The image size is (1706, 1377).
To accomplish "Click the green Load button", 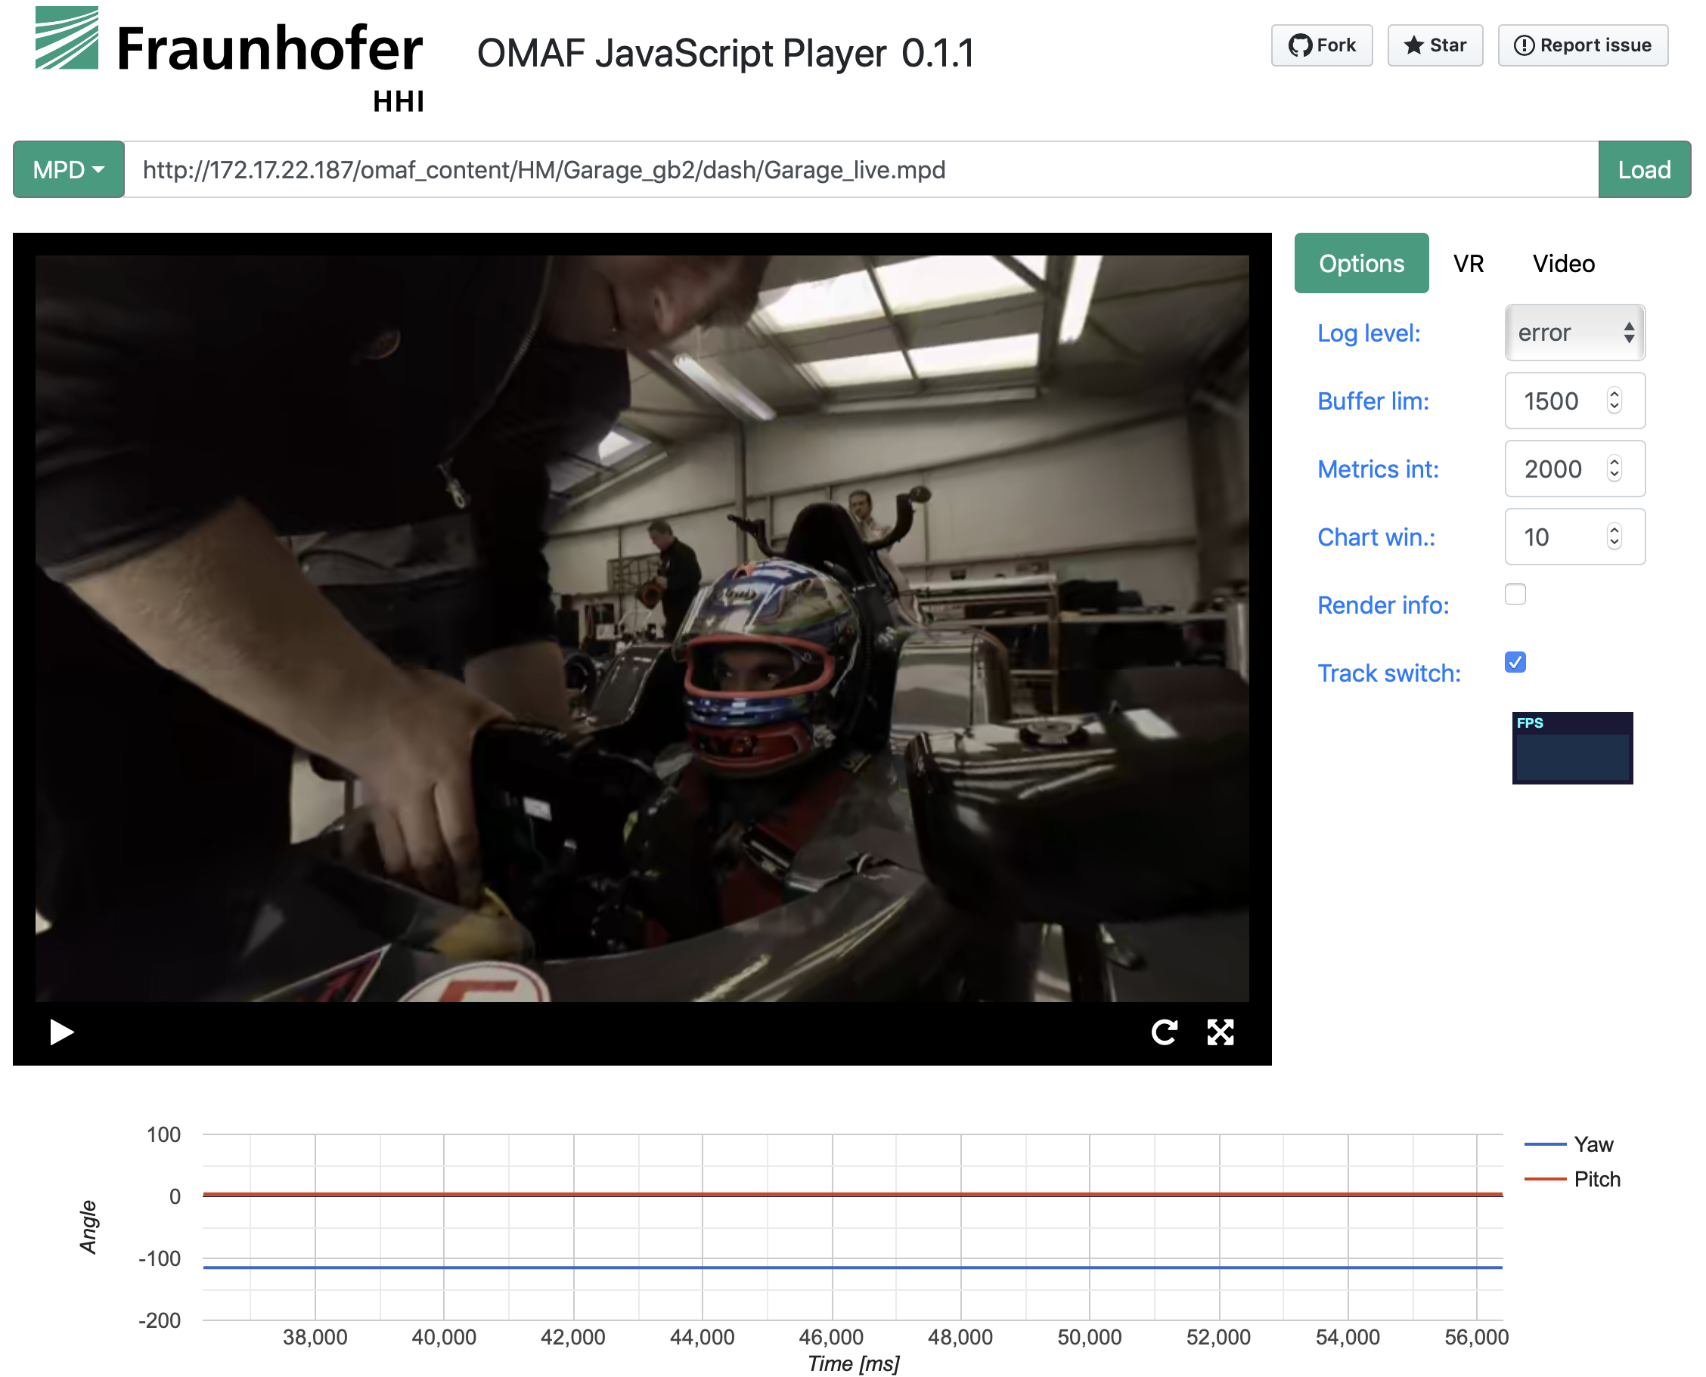I will click(1643, 170).
